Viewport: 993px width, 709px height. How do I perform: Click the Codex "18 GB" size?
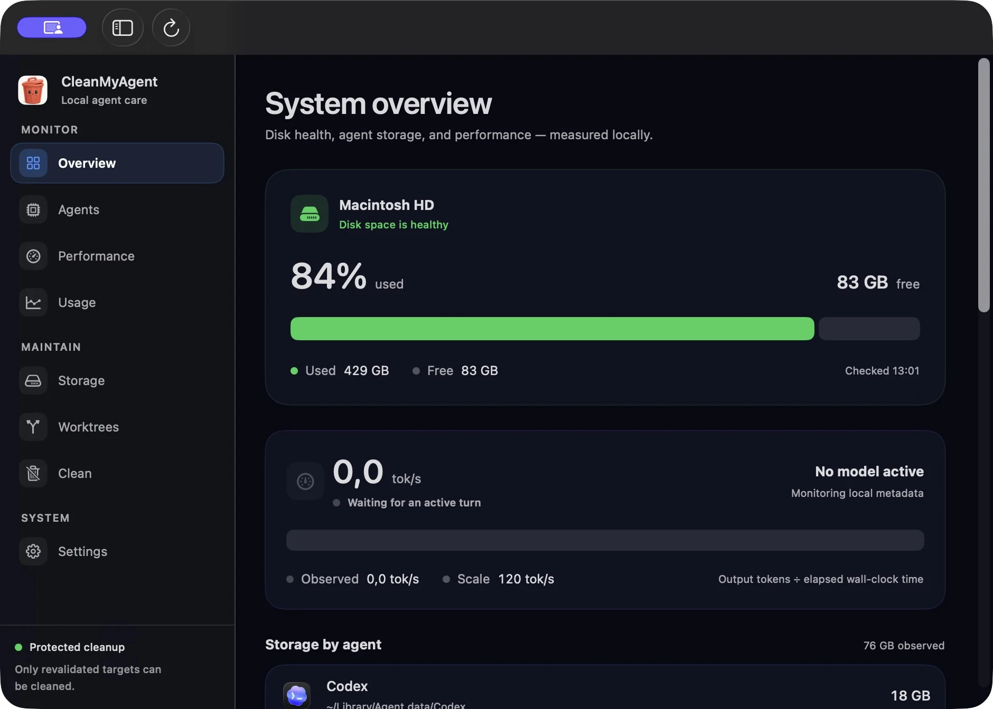coord(911,696)
